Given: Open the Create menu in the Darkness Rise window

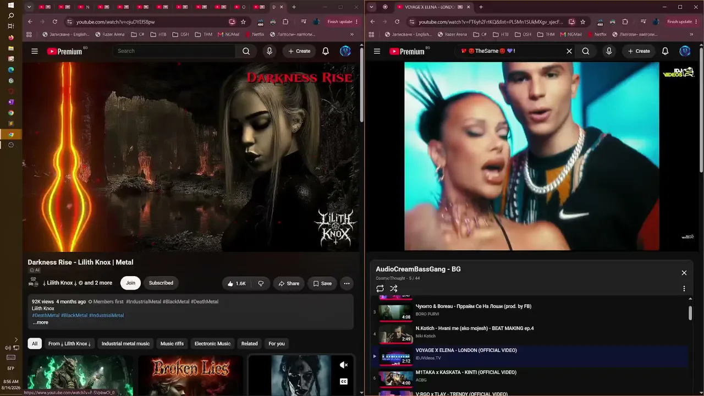Looking at the screenshot, I should pyautogui.click(x=299, y=51).
